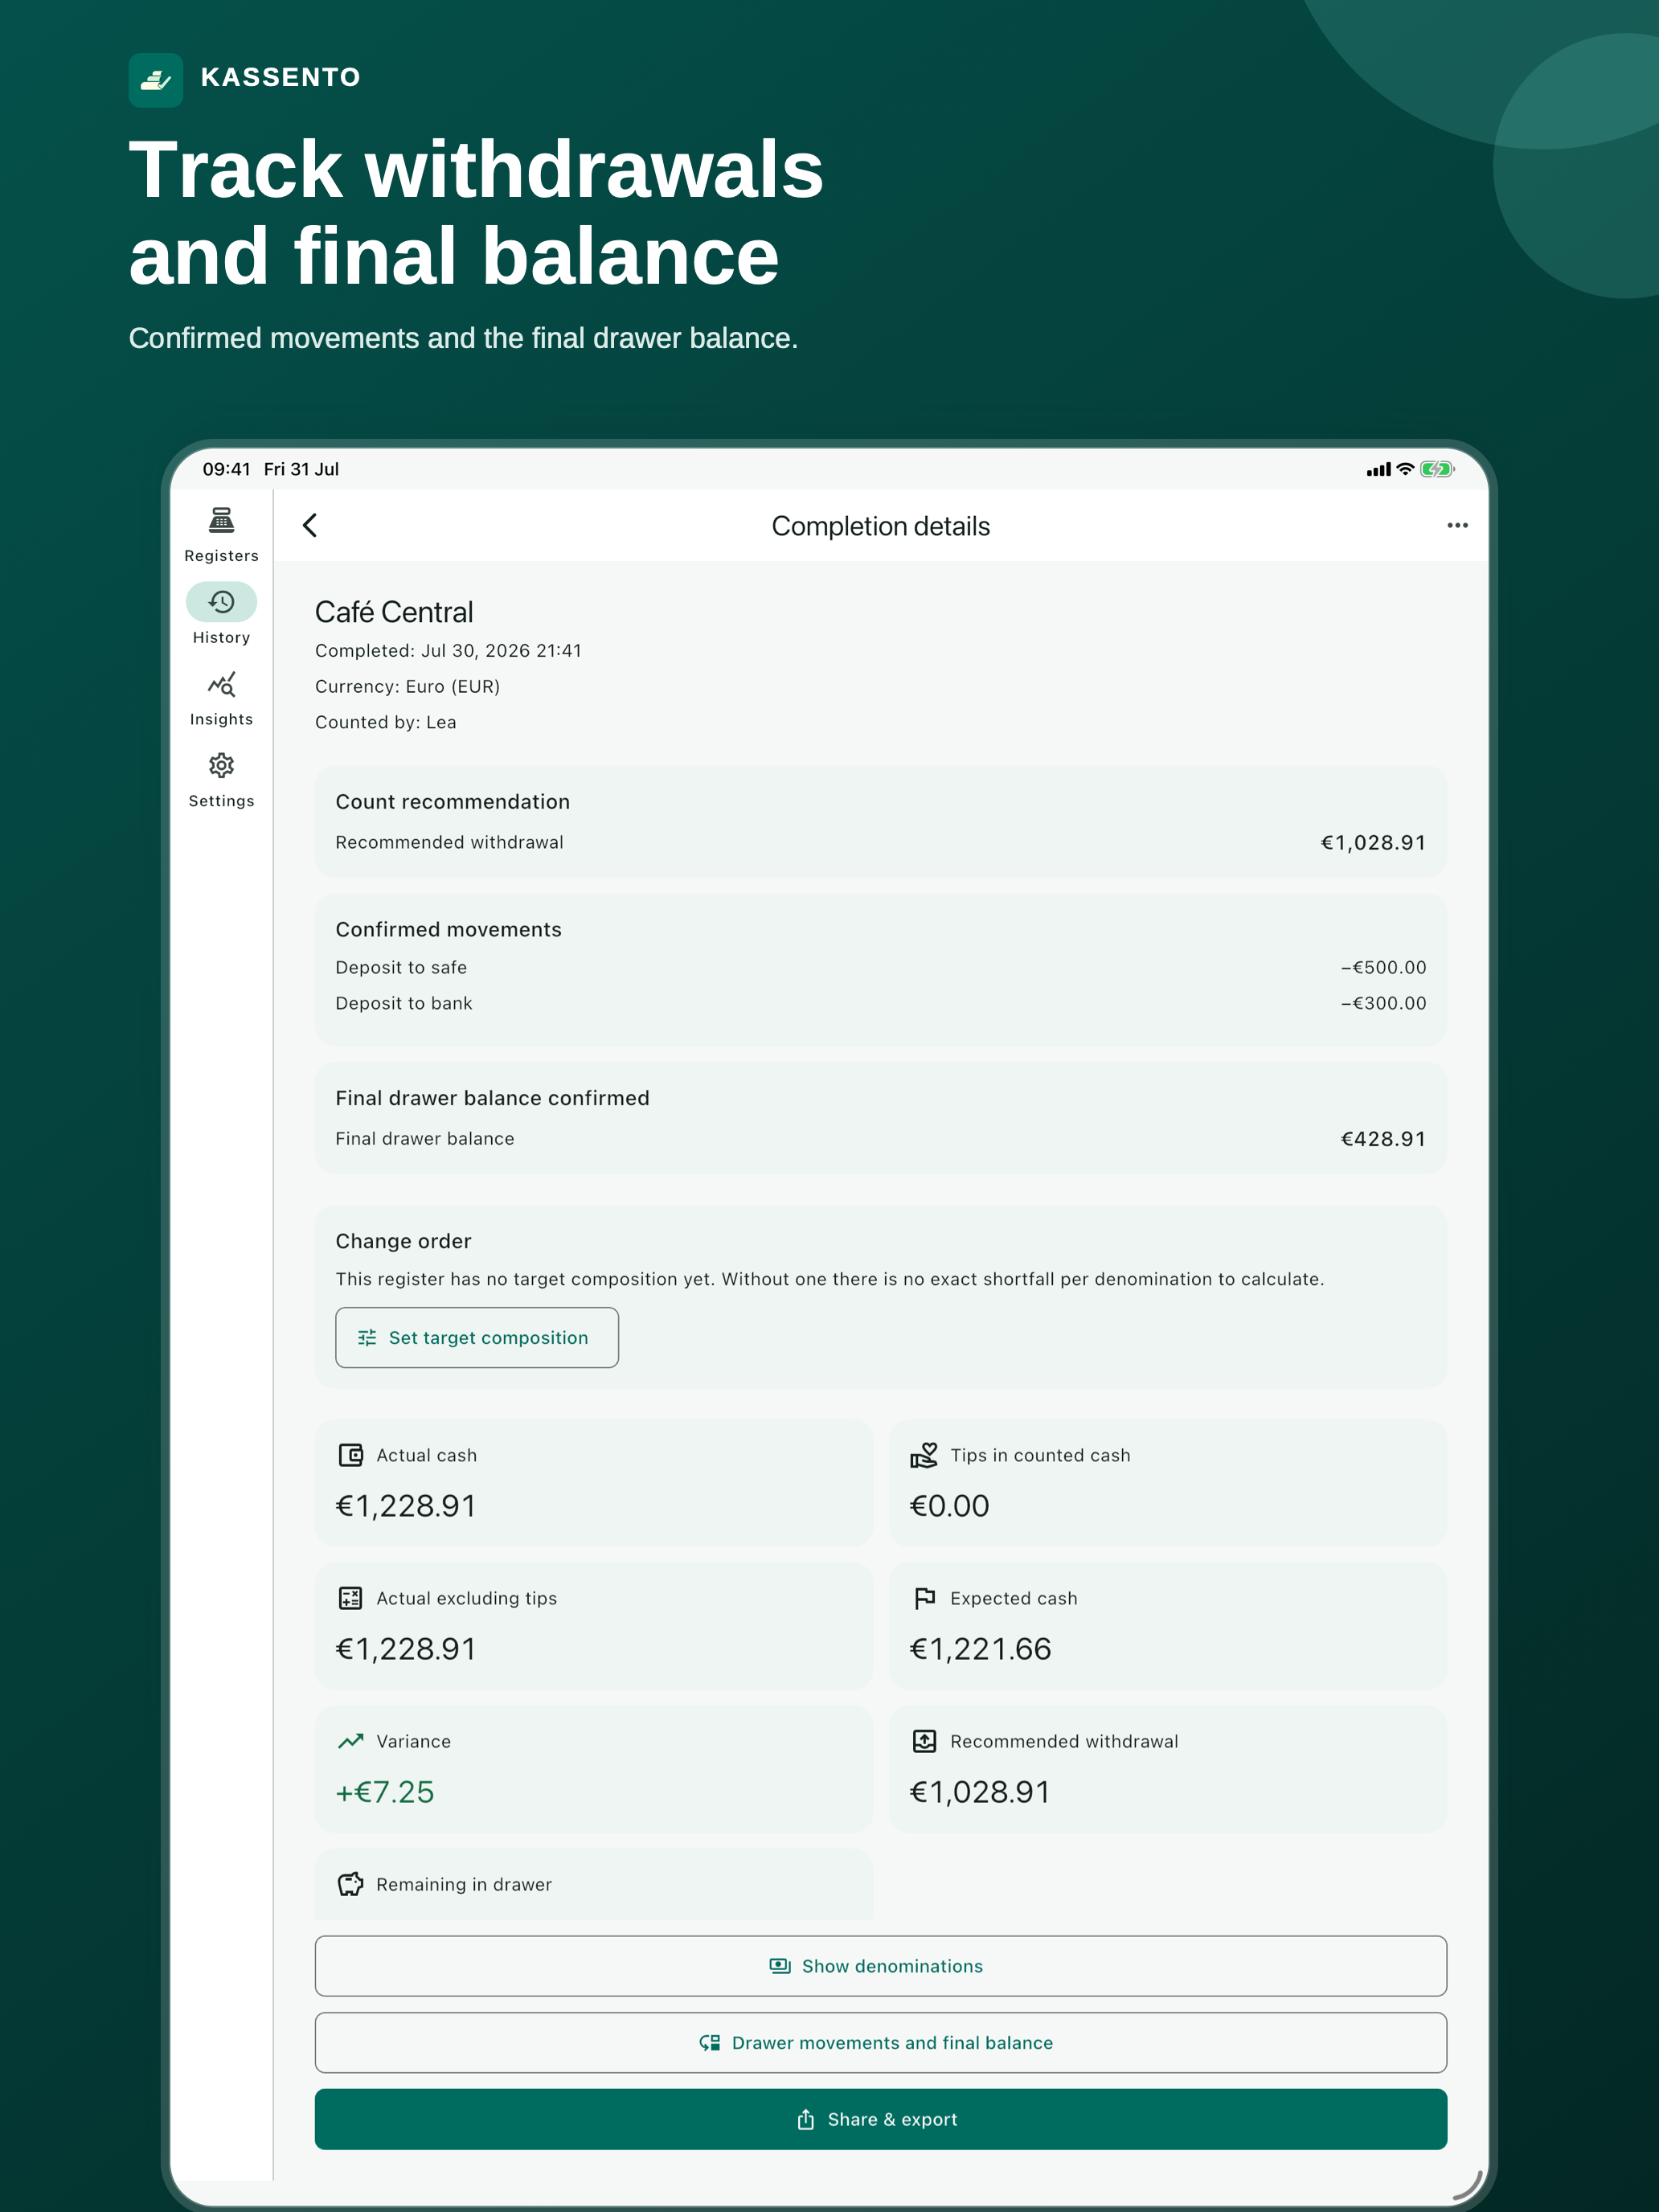The height and width of the screenshot is (2212, 1659).
Task: Click the €1,221.66 expected cash value
Action: pos(980,1649)
